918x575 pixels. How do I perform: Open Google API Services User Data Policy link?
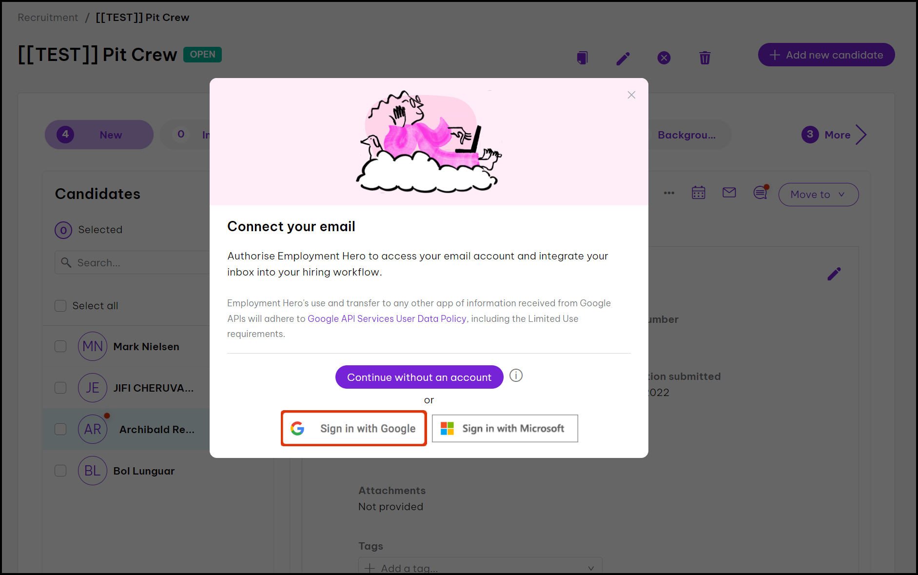click(x=387, y=318)
